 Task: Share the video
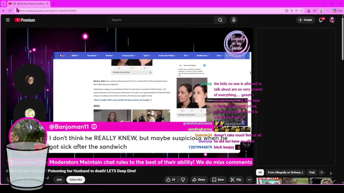[199, 180]
